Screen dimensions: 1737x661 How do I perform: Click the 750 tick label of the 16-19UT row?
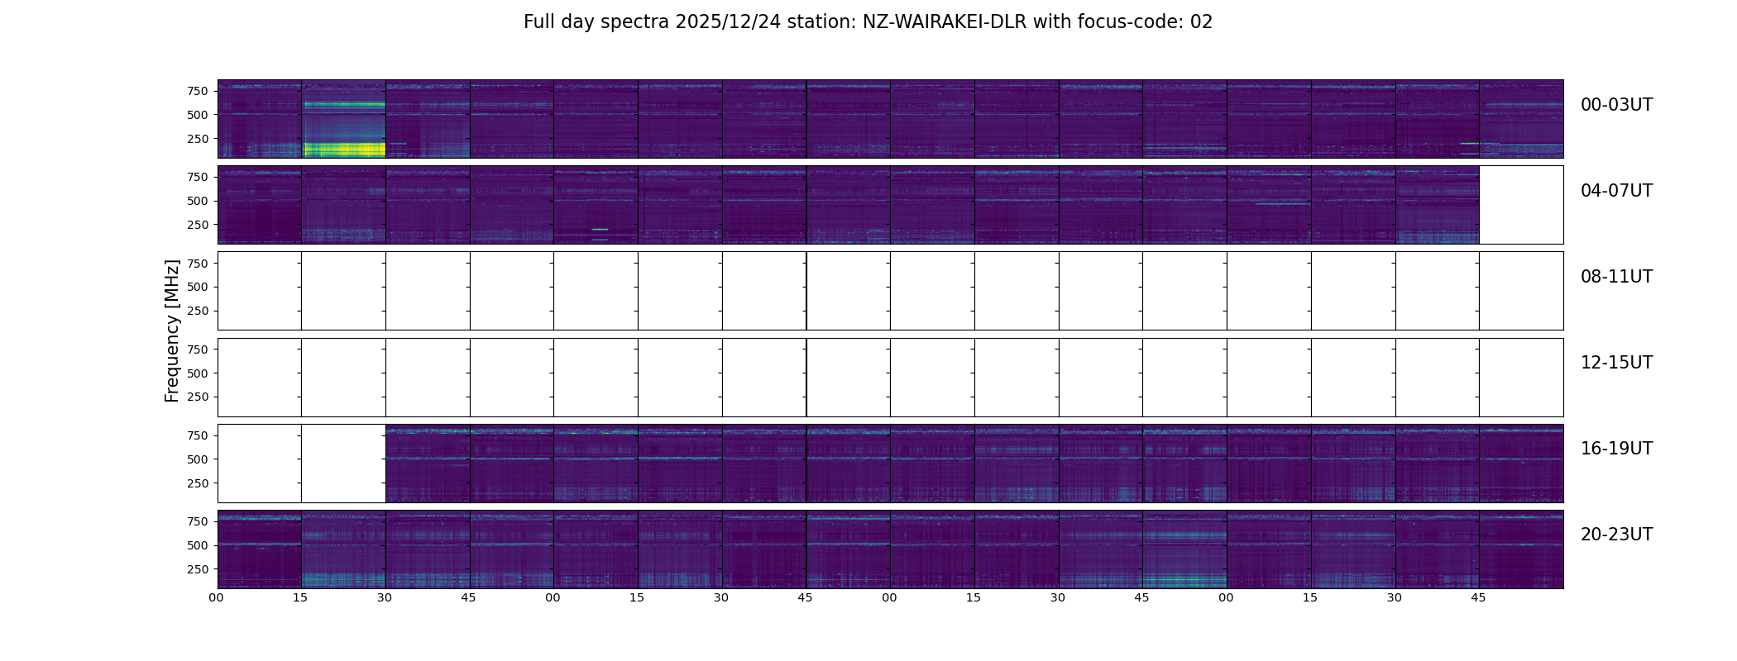pos(198,435)
